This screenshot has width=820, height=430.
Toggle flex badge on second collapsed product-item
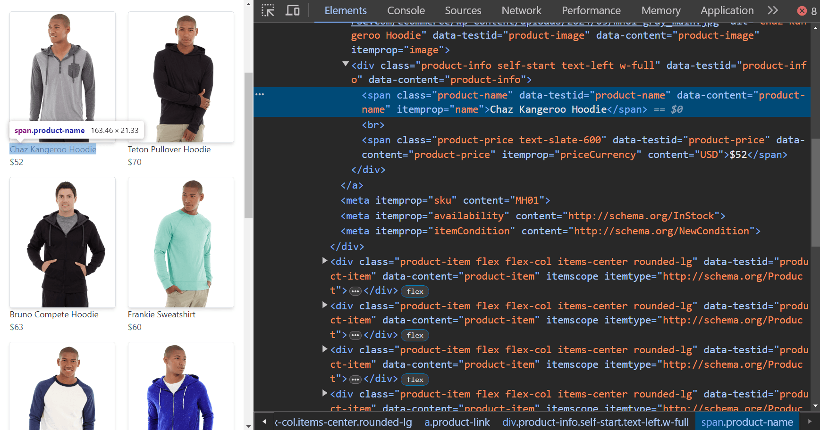pyautogui.click(x=415, y=335)
